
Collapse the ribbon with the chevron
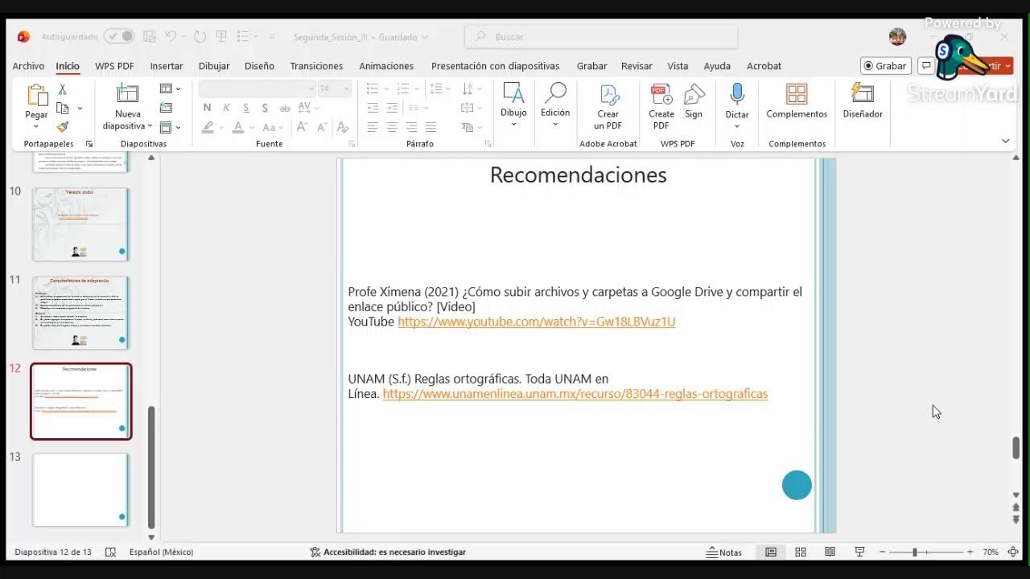(1005, 142)
